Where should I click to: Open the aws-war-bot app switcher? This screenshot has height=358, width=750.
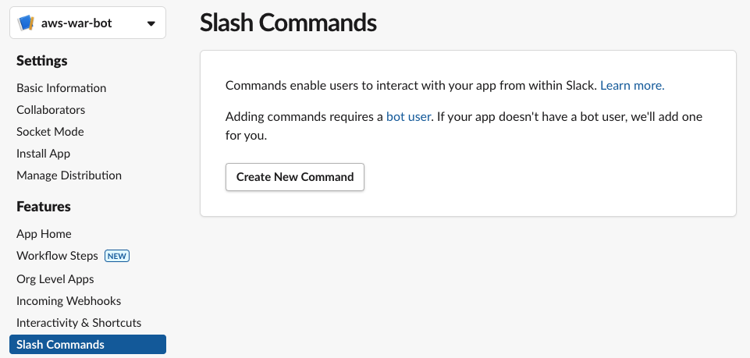(87, 23)
